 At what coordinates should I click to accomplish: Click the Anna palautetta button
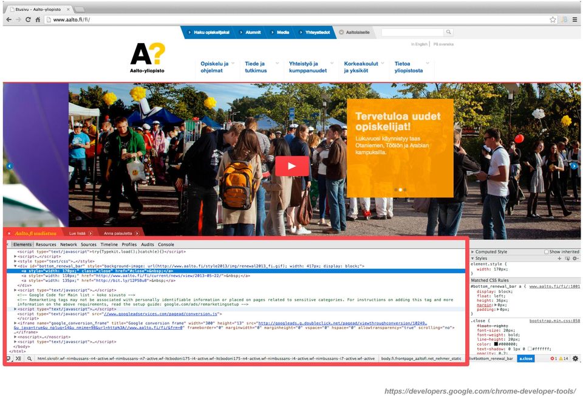coord(121,233)
